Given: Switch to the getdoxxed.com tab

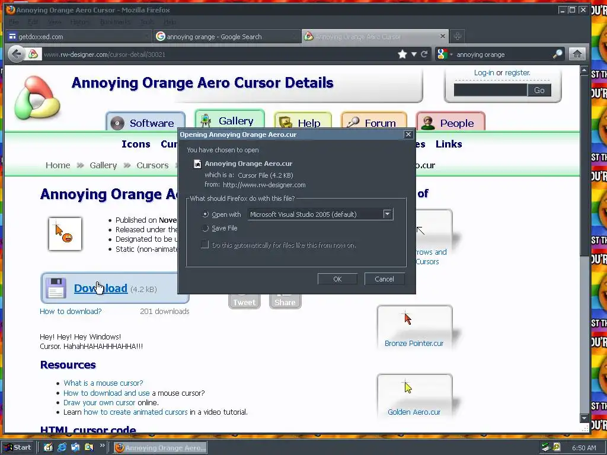Looking at the screenshot, I should (x=79, y=36).
